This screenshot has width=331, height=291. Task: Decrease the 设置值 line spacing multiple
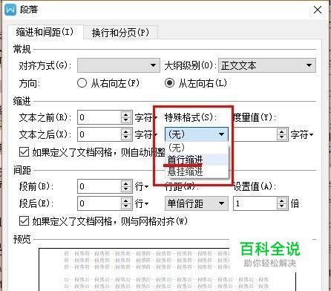pos(282,206)
